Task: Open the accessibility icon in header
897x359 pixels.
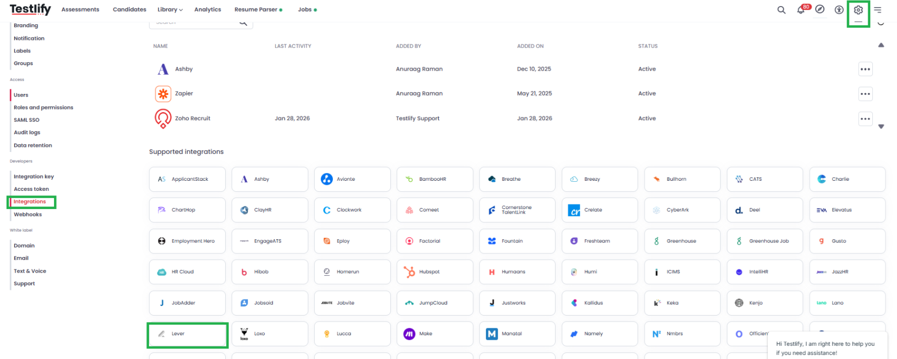Action: point(839,10)
